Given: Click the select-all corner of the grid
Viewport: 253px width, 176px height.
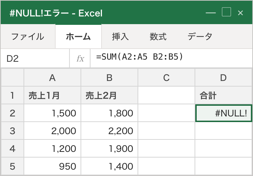Looking at the screenshot, I should click(x=12, y=78).
